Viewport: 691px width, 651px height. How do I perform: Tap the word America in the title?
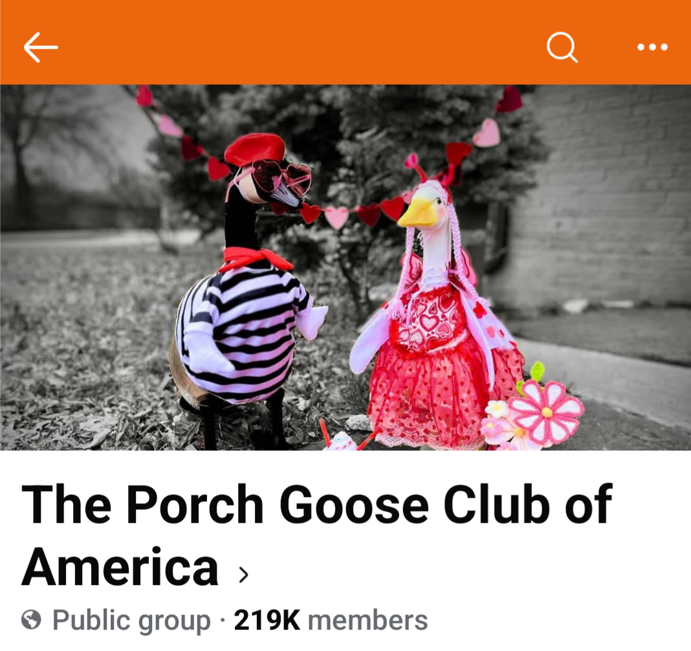[120, 567]
